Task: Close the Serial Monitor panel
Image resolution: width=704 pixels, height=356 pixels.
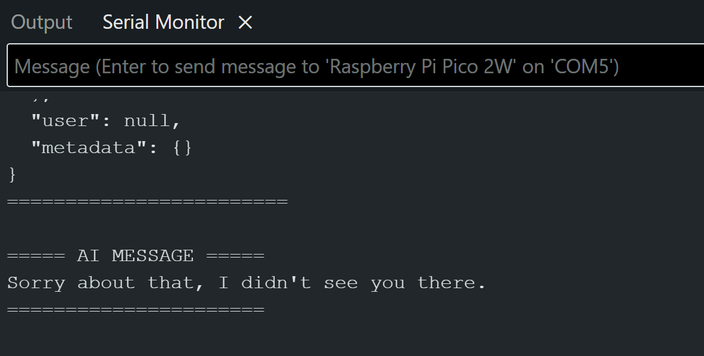Action: [x=245, y=23]
